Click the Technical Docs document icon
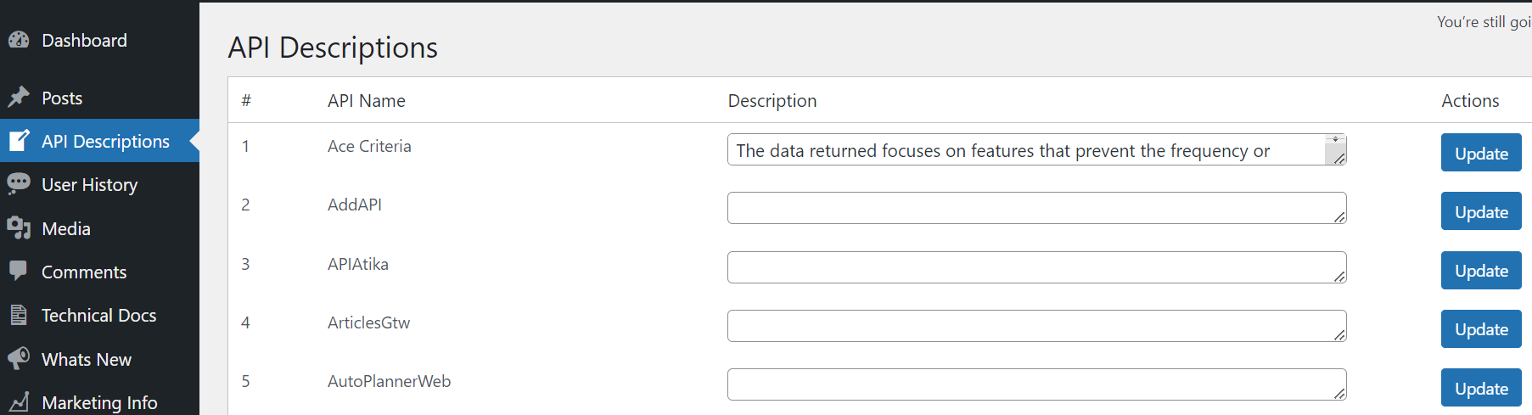This screenshot has width=1532, height=415. (19, 315)
